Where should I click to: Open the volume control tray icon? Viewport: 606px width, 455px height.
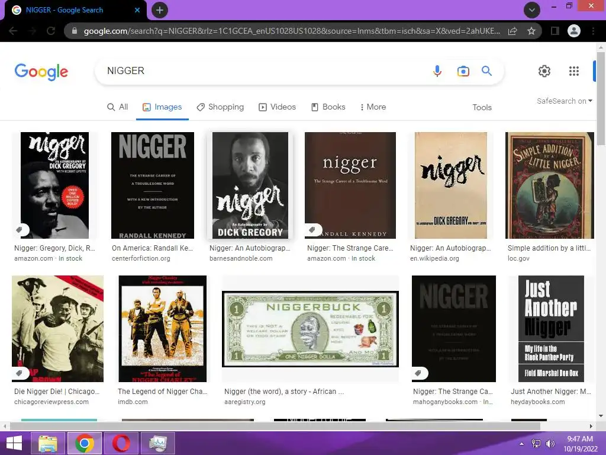[550, 444]
